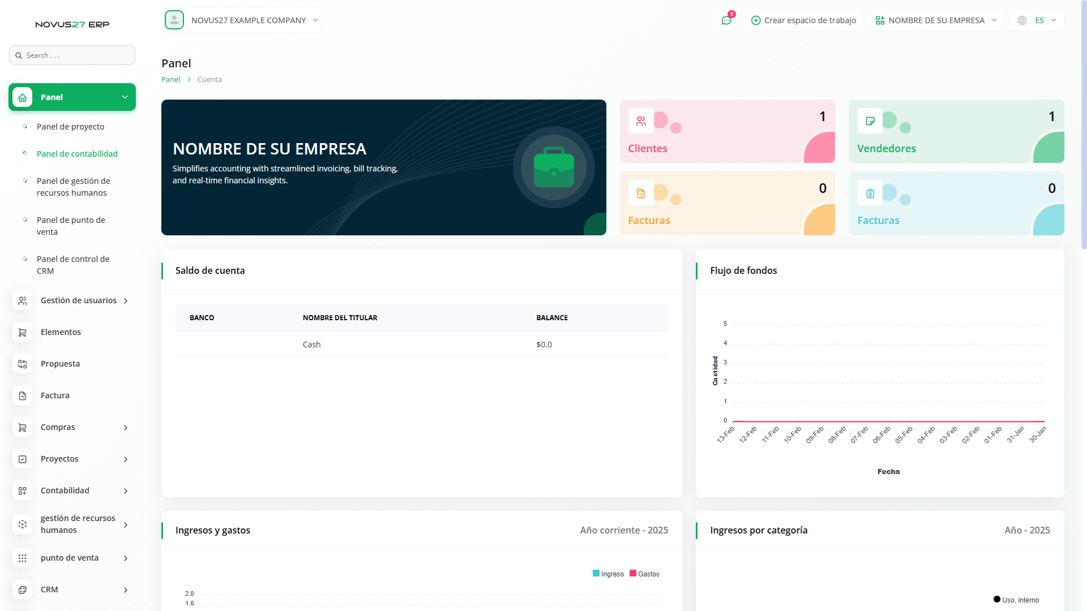Click the orange Facturas card icon
Viewport: 1087px width, 611px height.
click(641, 193)
